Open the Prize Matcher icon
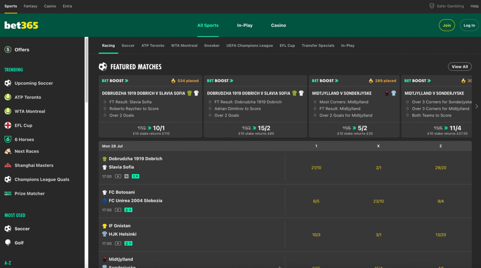Image resolution: width=481 pixels, height=268 pixels. click(8, 193)
